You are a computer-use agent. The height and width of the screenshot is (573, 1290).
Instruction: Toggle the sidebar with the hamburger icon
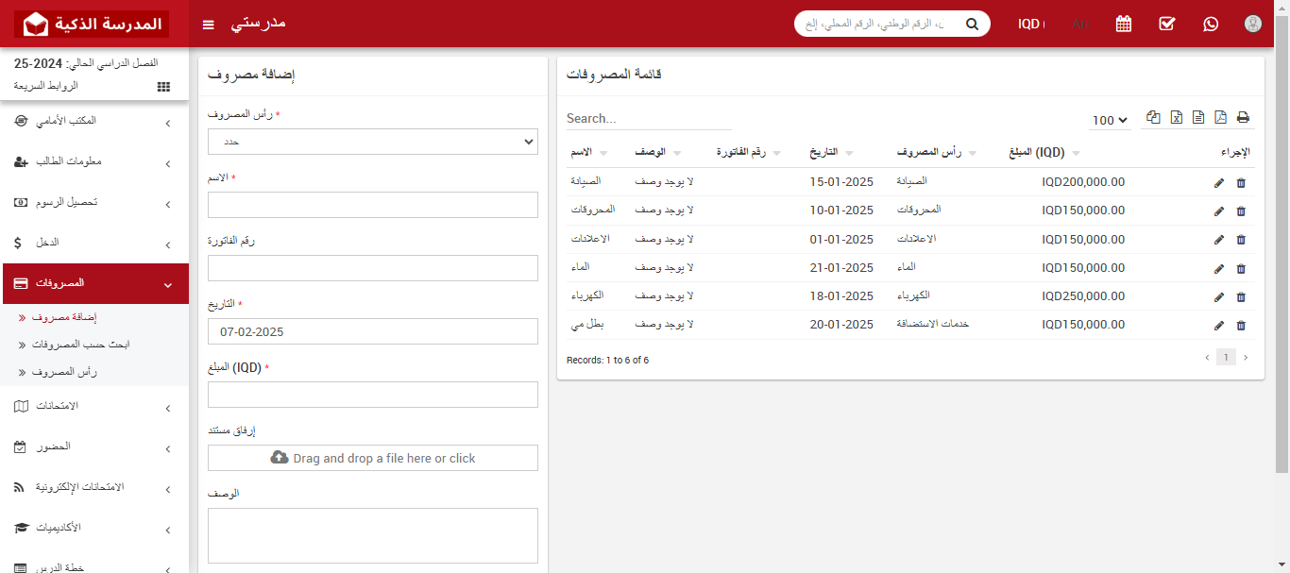[x=208, y=24]
